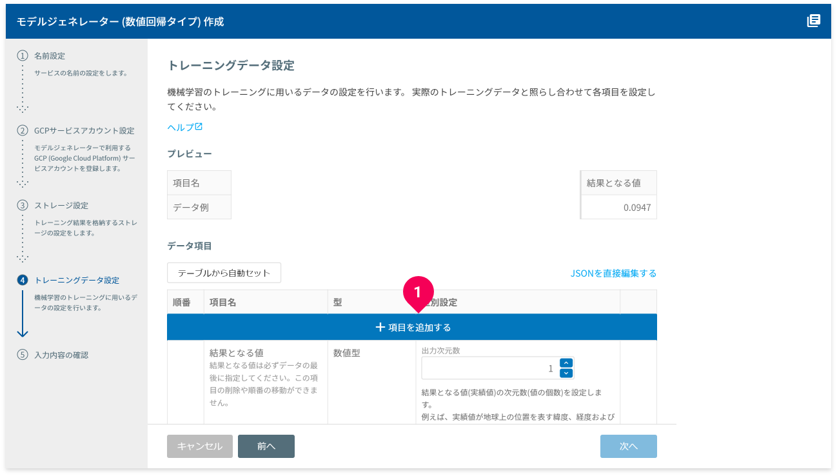Select step 4 トレーニングデータ設定
837x476 pixels.
pos(77,281)
